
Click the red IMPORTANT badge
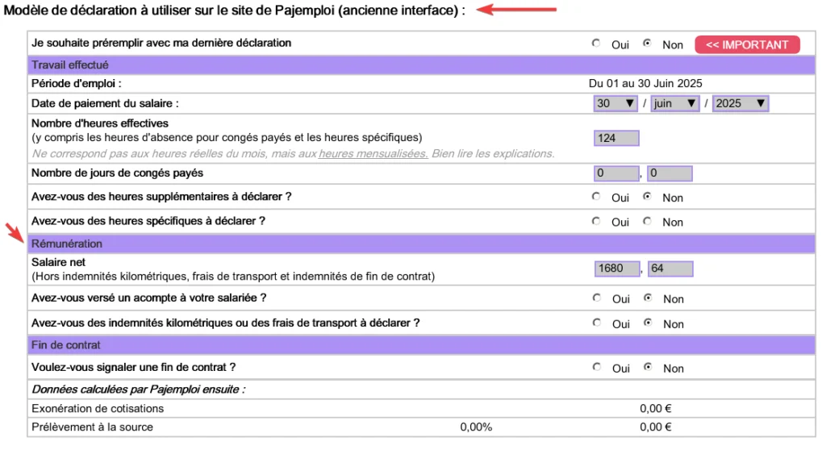[x=747, y=45]
